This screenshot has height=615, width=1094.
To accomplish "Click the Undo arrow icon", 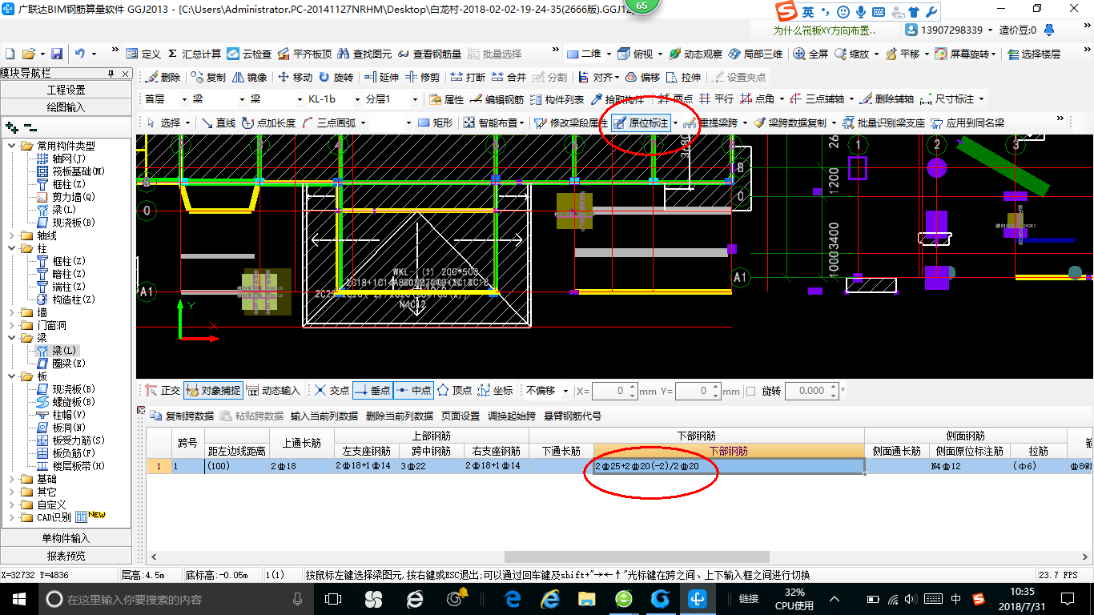I will pos(80,54).
